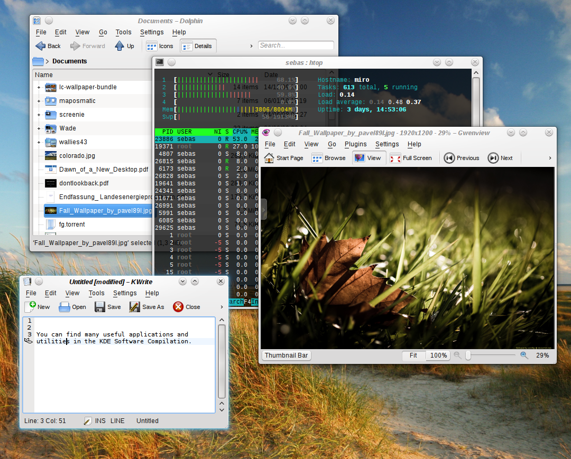Click the Dolphin Search field
The height and width of the screenshot is (459, 571).
coord(296,45)
